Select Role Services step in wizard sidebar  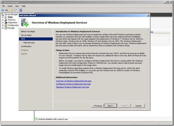[x=29, y=43]
